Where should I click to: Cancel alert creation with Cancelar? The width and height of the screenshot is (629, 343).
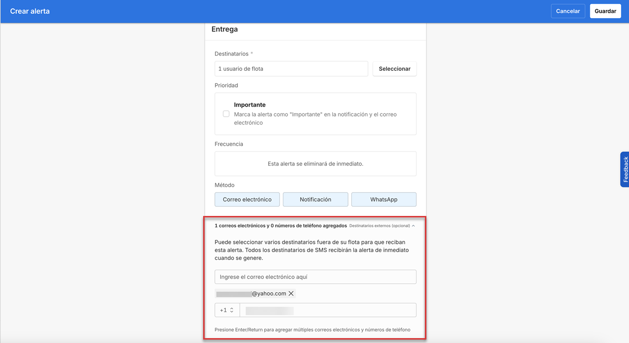pos(568,11)
